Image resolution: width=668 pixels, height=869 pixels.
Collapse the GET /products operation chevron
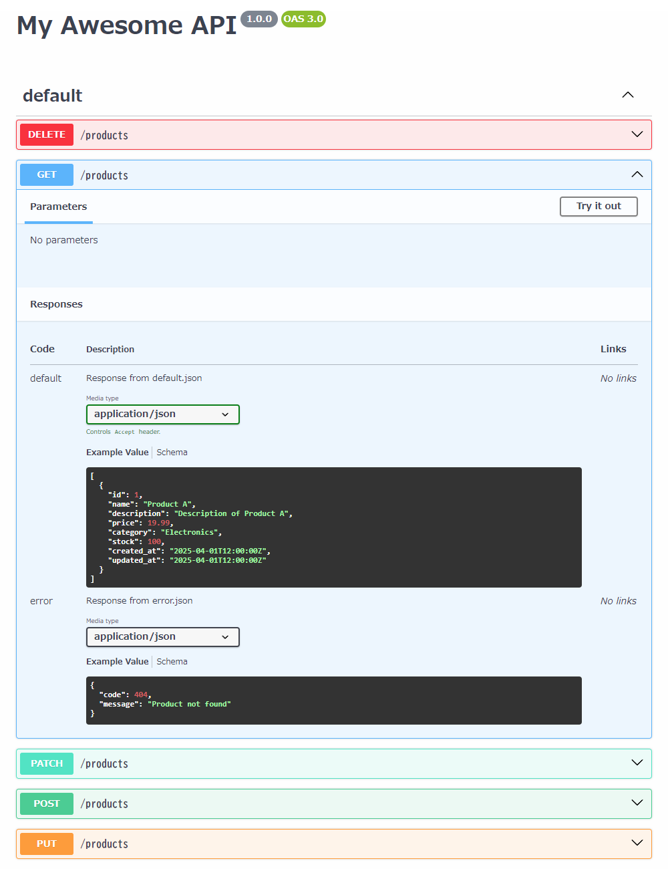(x=637, y=174)
